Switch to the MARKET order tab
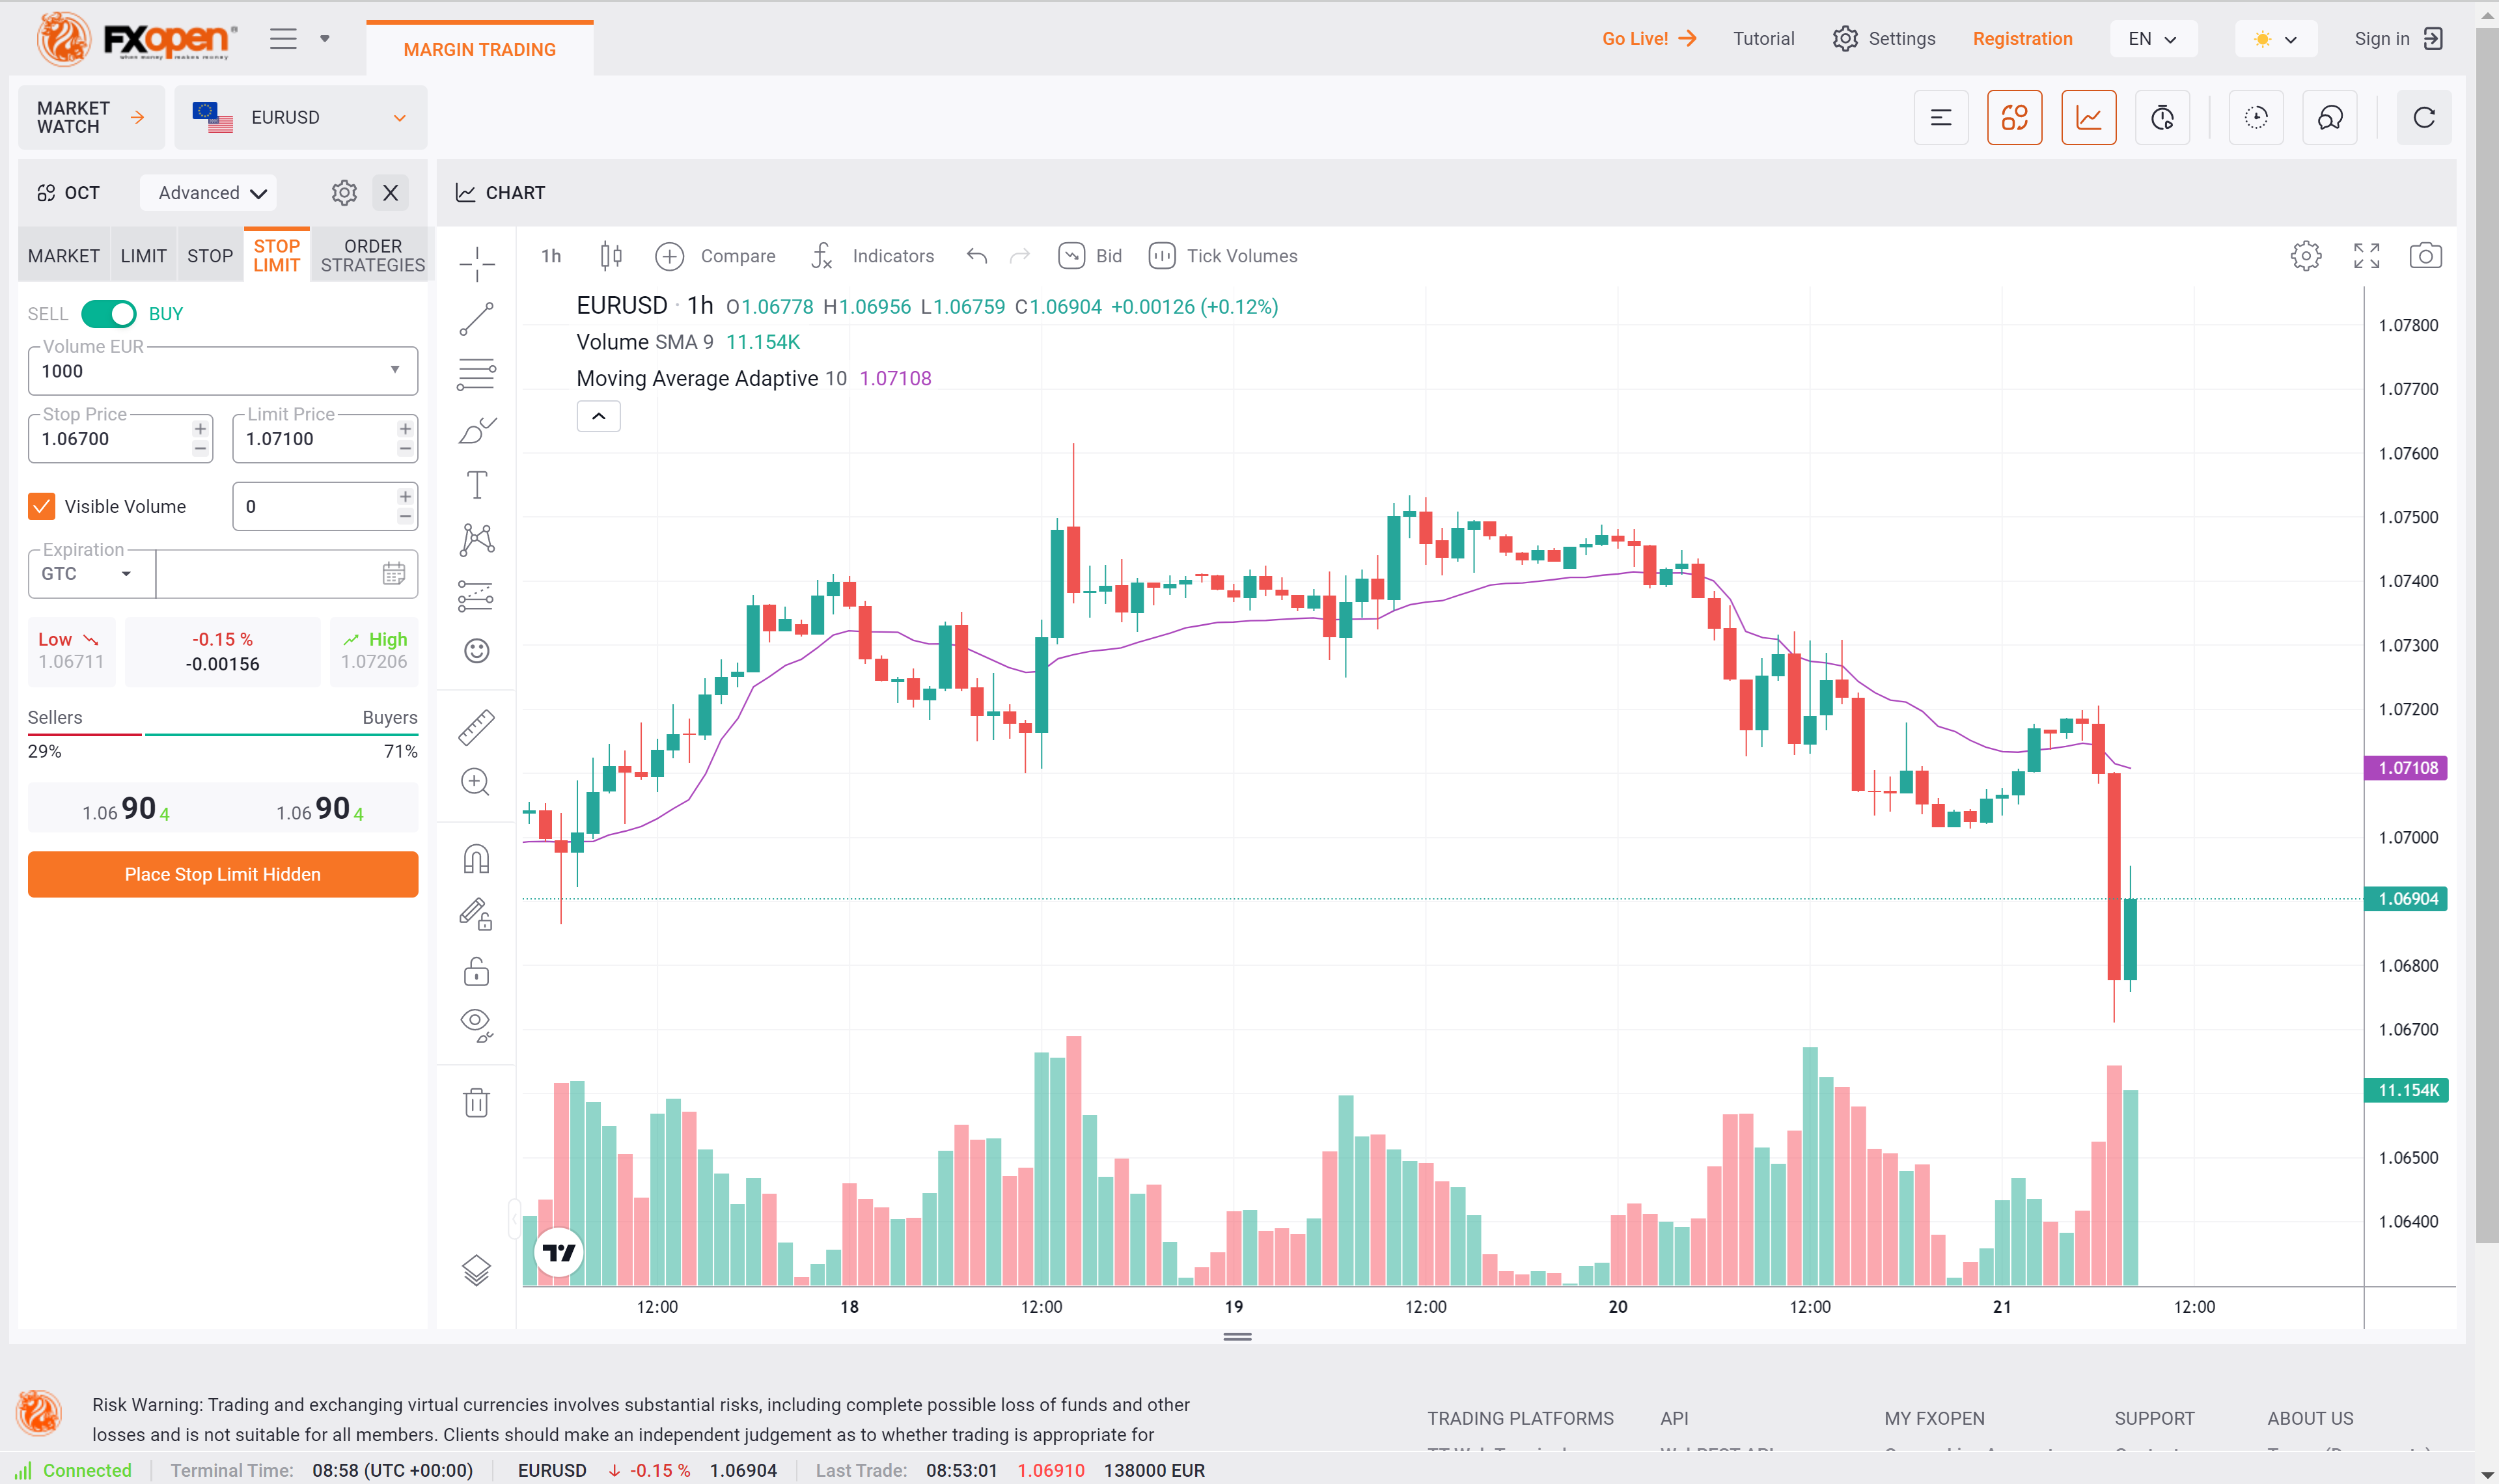Viewport: 2499px width, 1484px height. [64, 256]
